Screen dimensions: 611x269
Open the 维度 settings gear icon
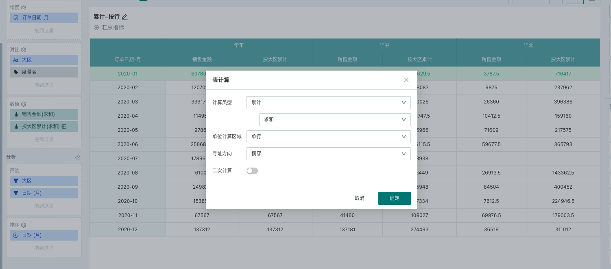click(24, 8)
